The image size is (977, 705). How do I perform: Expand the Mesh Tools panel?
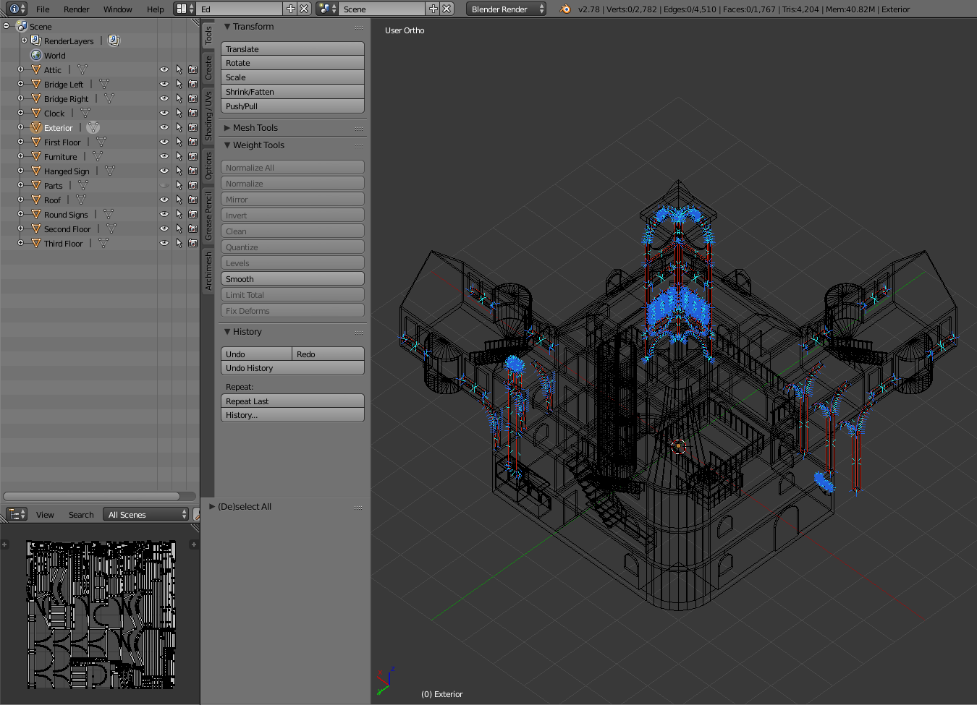[x=227, y=128]
